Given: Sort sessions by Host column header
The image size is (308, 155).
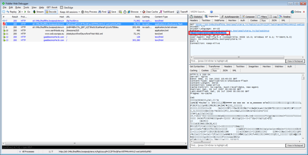Looking at the screenshot, I should [62, 17].
